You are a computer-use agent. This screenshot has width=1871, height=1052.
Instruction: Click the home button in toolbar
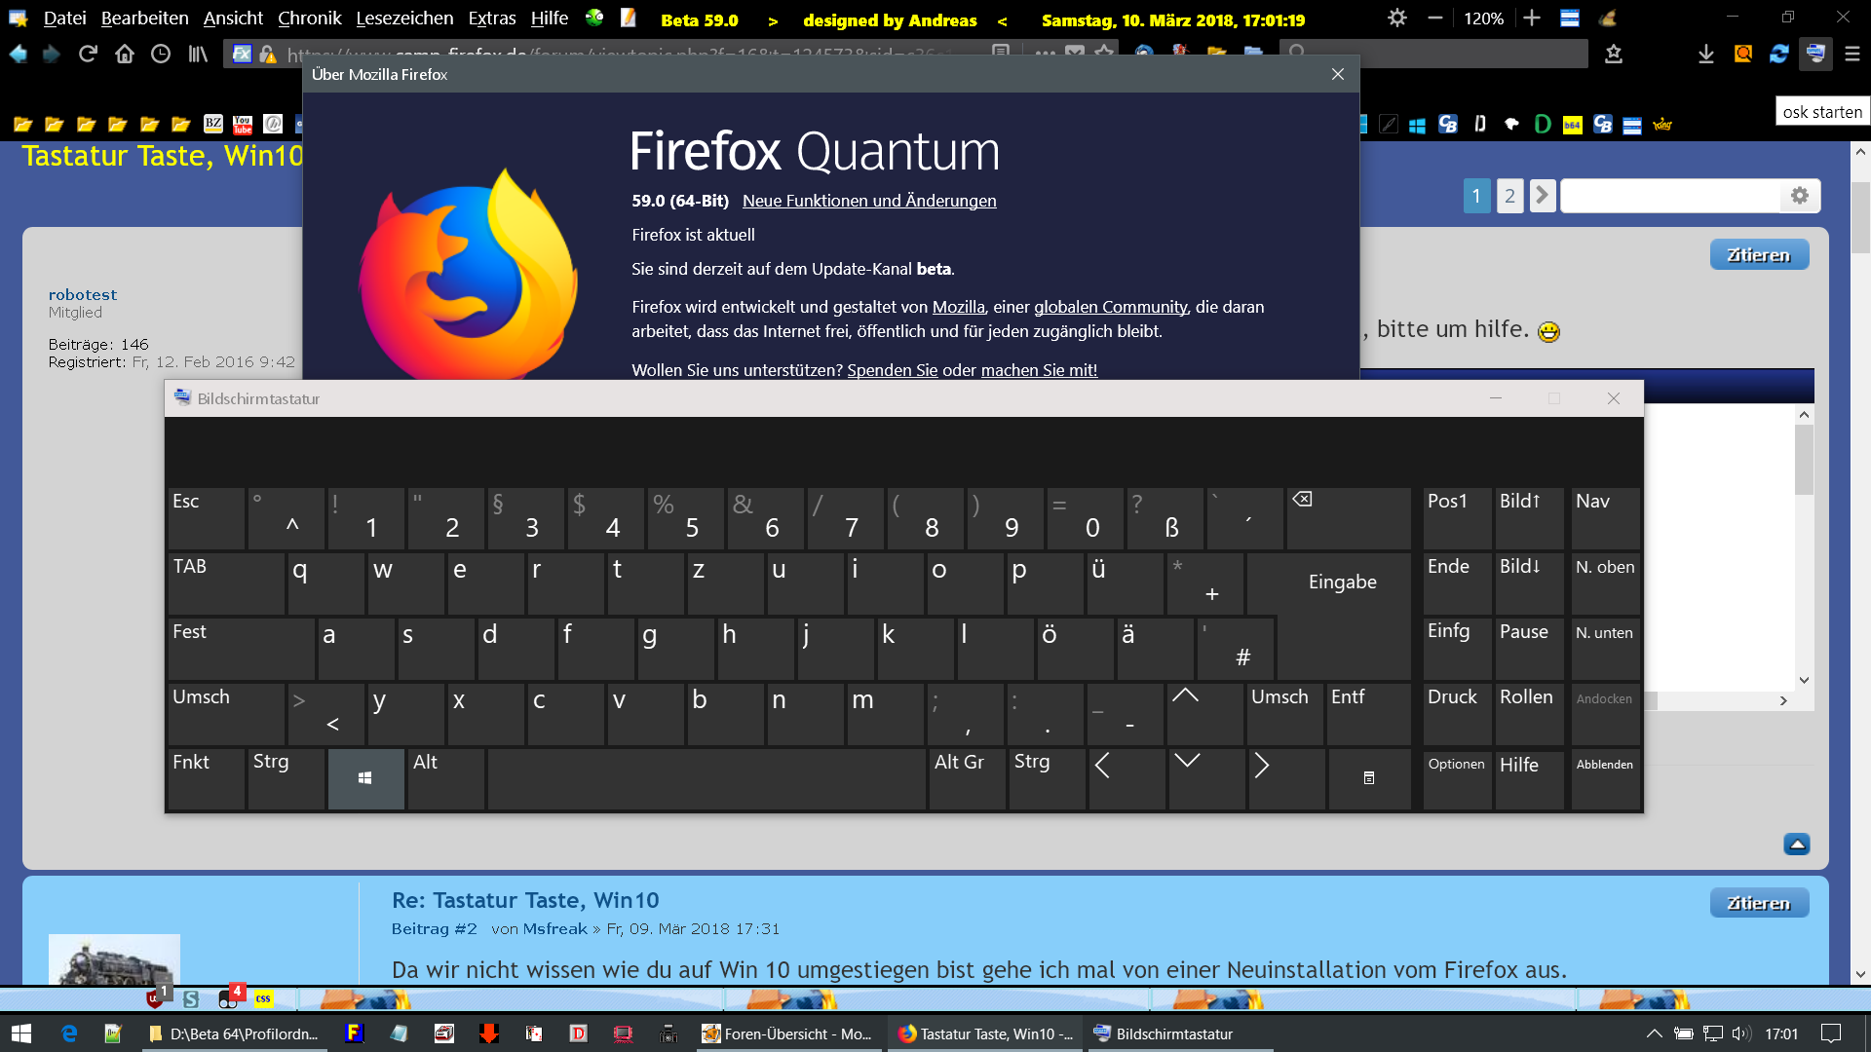point(125,55)
